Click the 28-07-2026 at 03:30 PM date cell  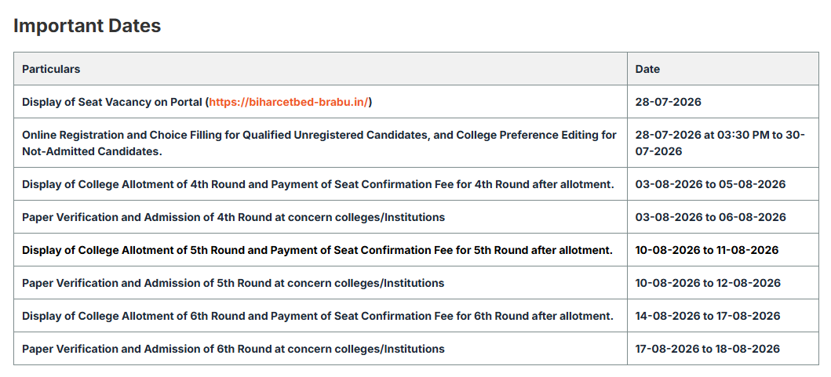[x=723, y=143]
